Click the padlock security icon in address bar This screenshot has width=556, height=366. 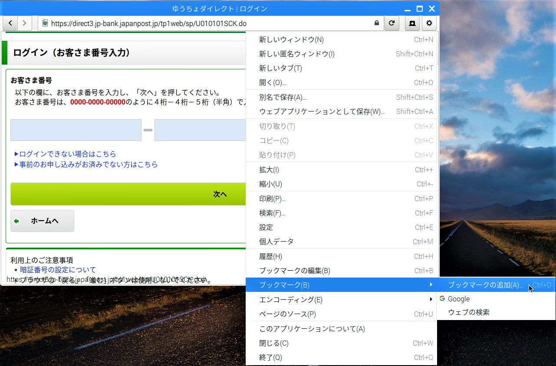click(x=377, y=23)
